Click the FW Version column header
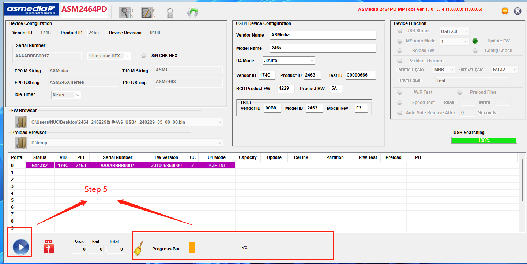 (x=166, y=157)
